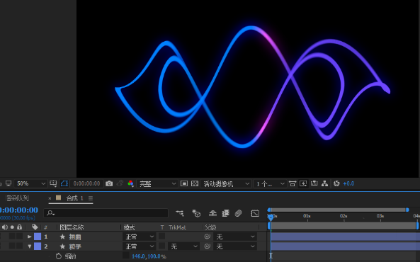Click the 0:00:00:00 preview time button

pyautogui.click(x=87, y=183)
